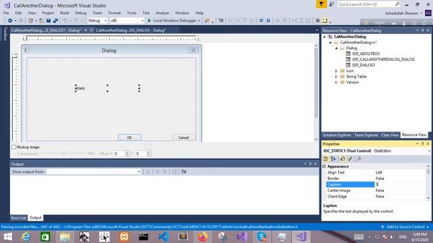Click the Undo toolbar icon
The height and width of the screenshot is (243, 433).
65,21
